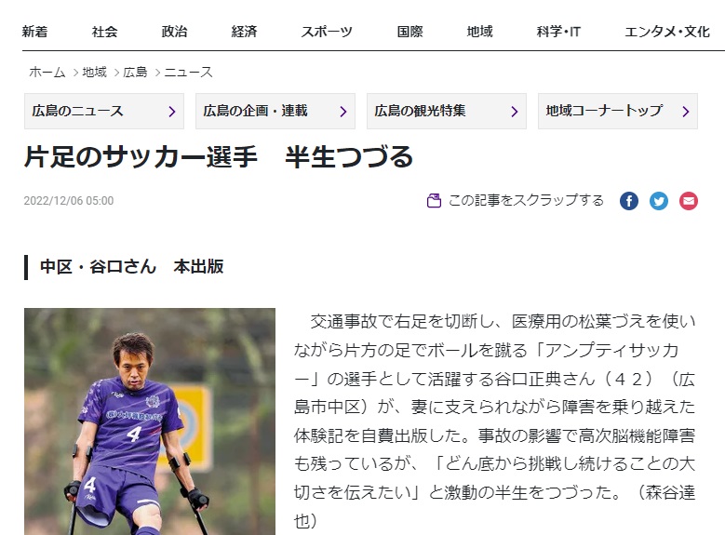Go to the 社会 section

[104, 32]
